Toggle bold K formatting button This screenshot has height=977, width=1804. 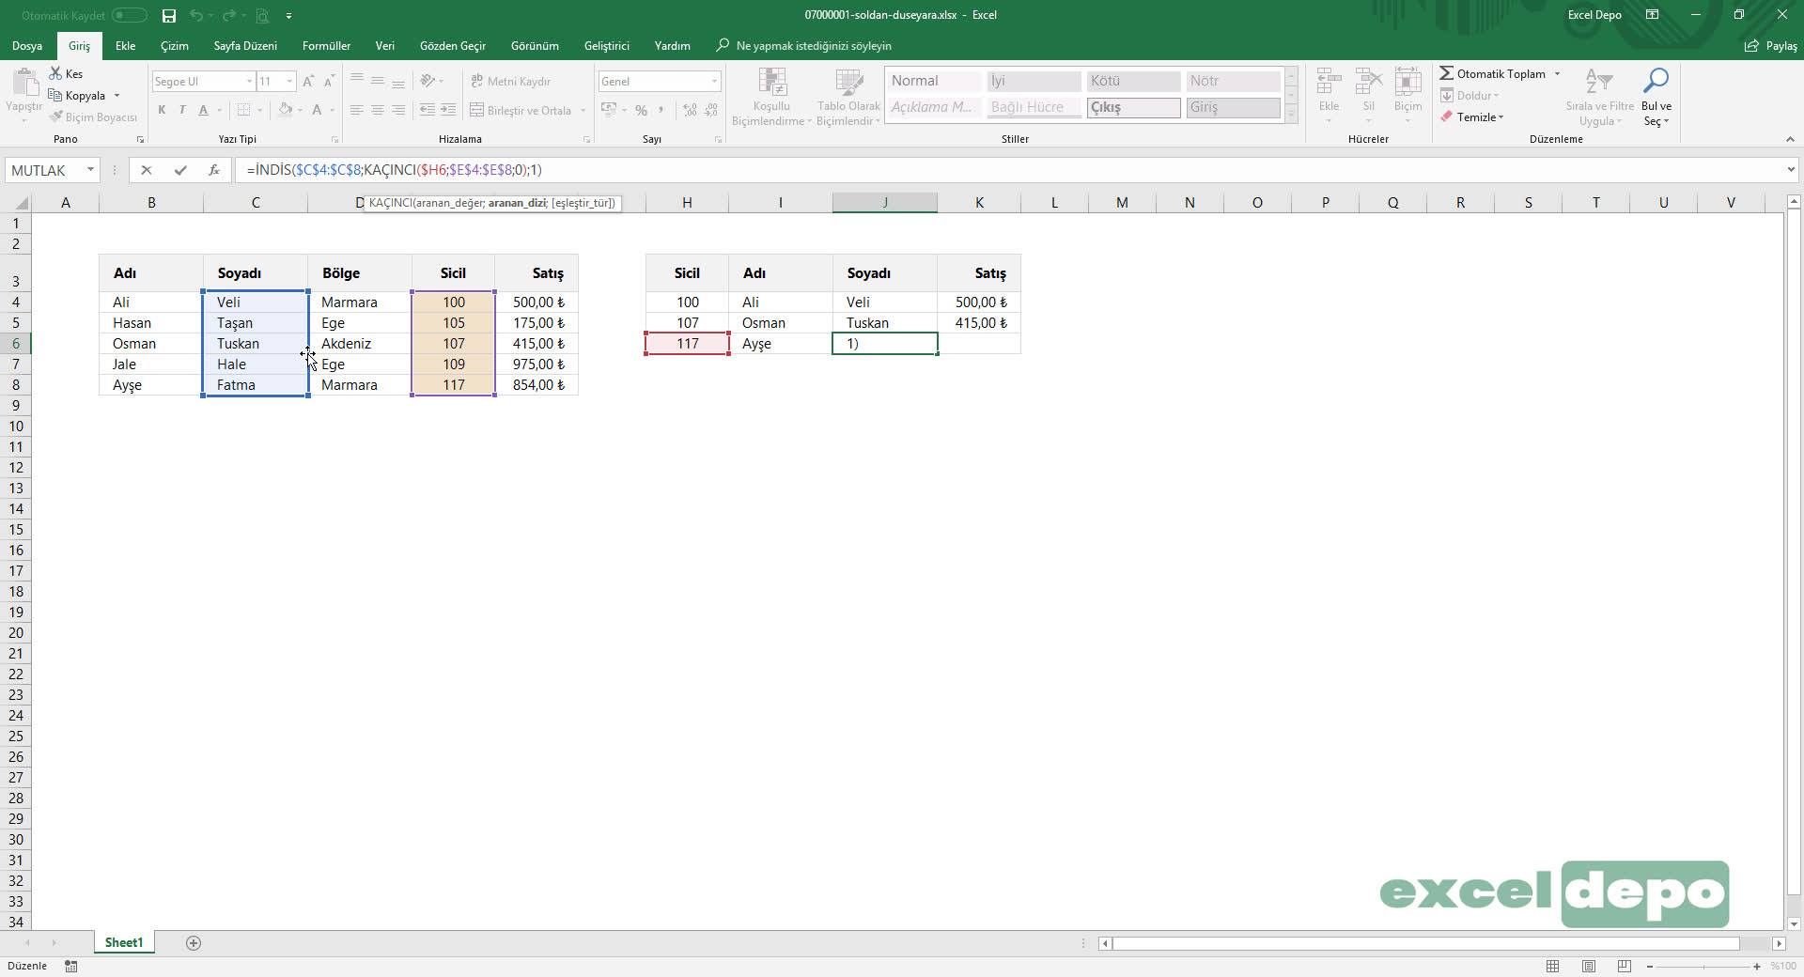click(162, 110)
